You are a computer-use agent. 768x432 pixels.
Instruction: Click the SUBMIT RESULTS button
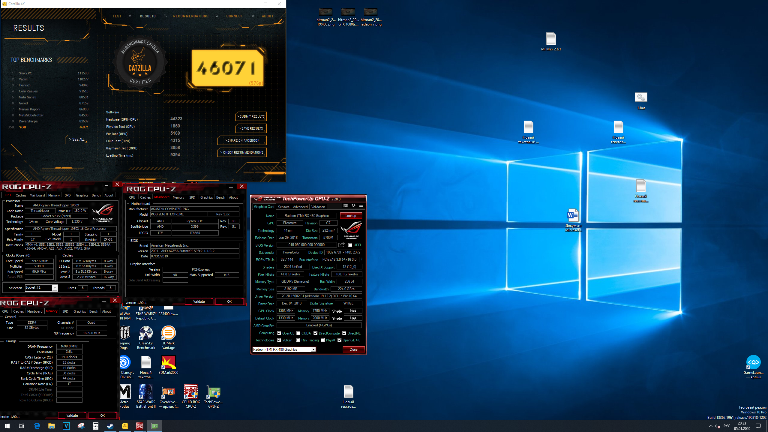click(251, 116)
